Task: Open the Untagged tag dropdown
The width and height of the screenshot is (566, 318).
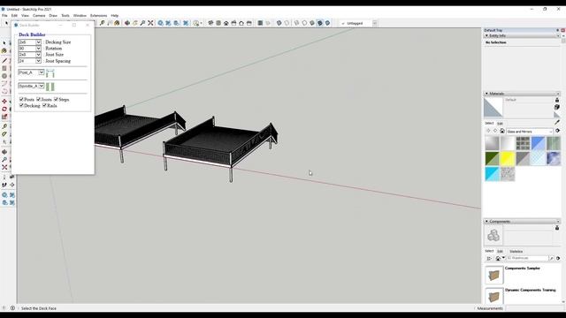Action: [x=358, y=23]
